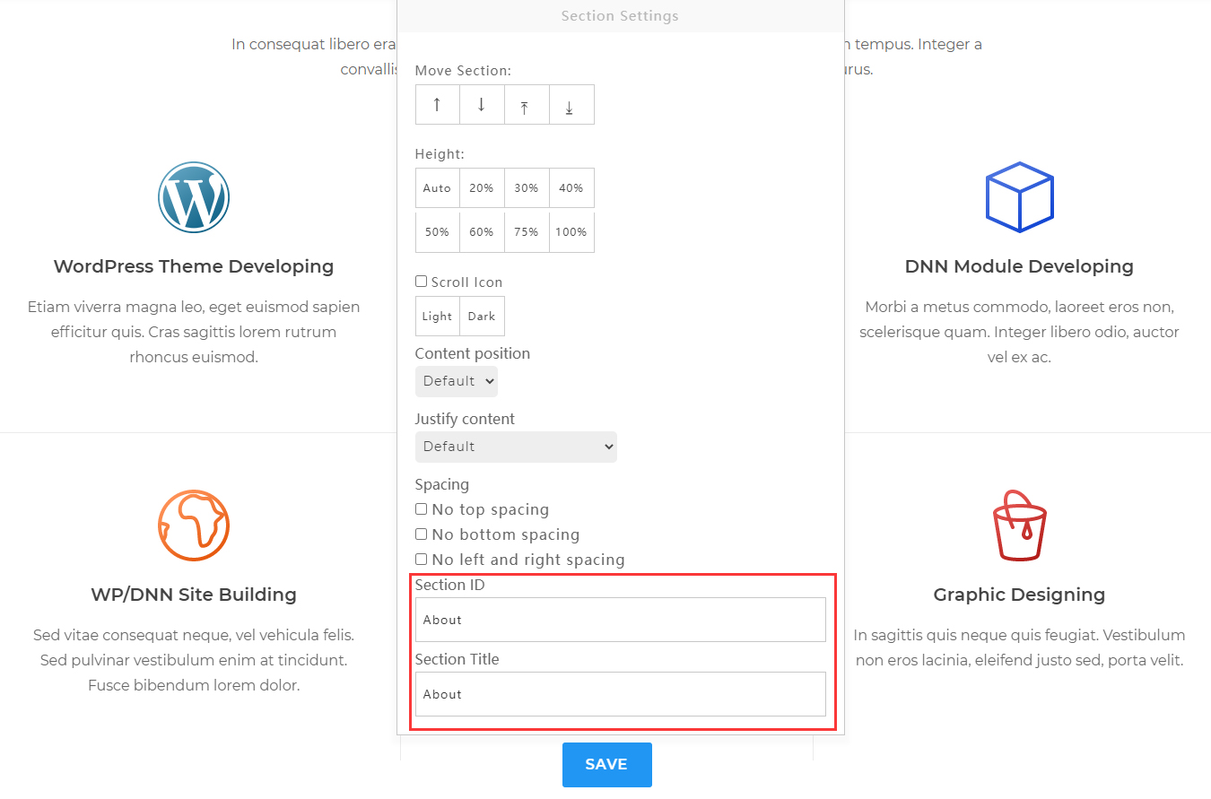Select the Dark scroll icon style
Viewport: 1211px width, 799px height.
(482, 317)
